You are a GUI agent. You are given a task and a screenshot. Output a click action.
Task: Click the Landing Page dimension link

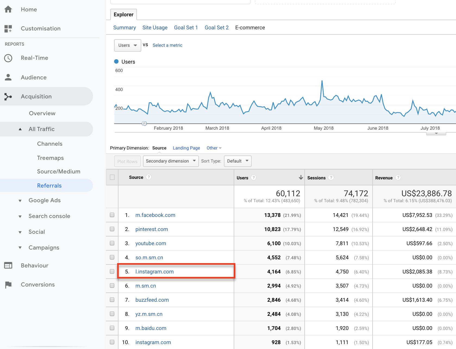(x=186, y=148)
